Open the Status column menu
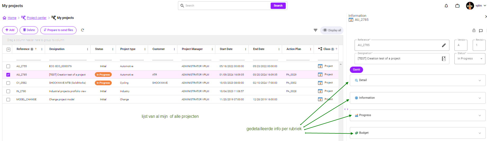Image resolution: width=487 pixels, height=141 pixels. (113, 49)
